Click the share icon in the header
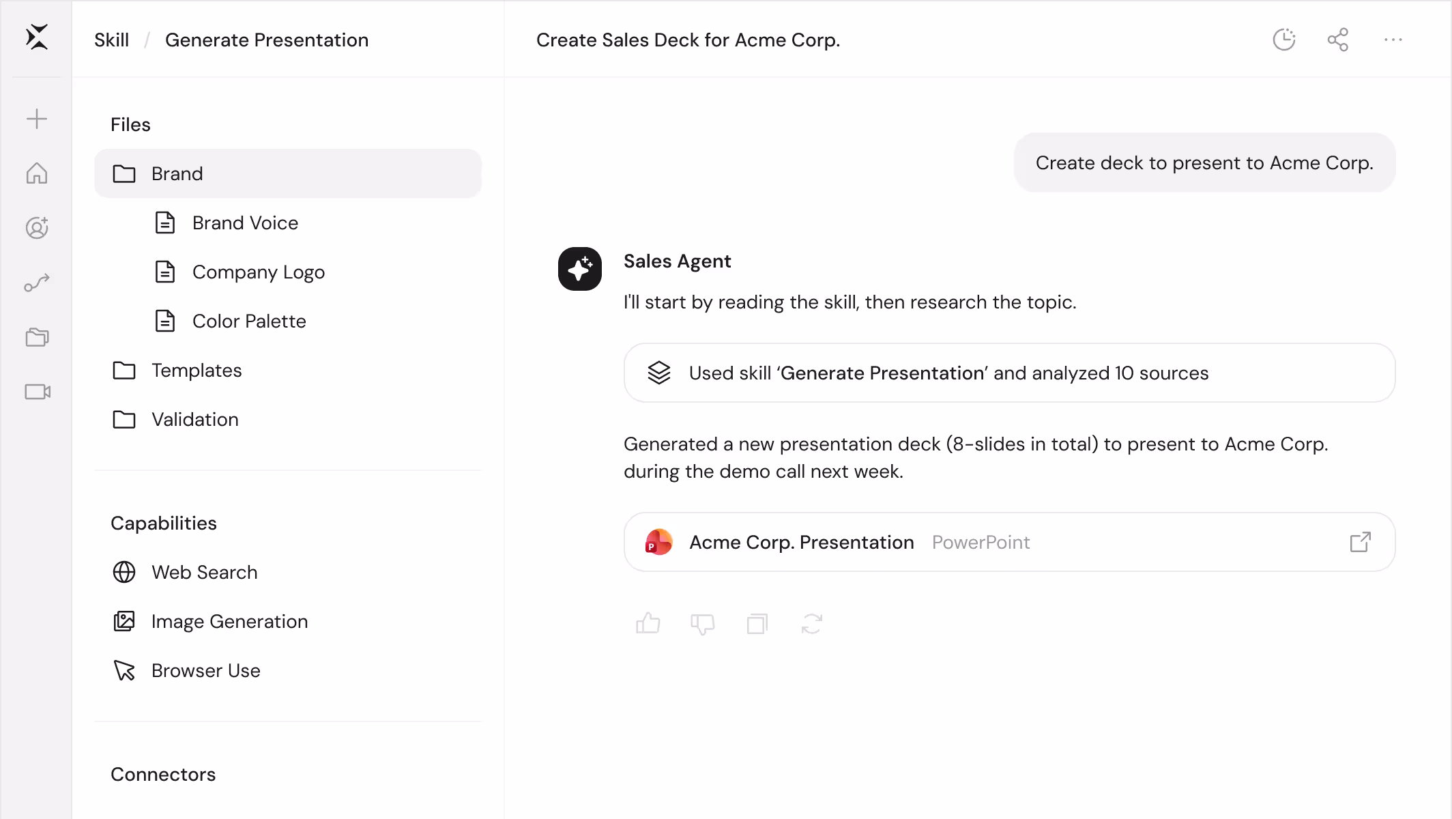 (x=1338, y=40)
